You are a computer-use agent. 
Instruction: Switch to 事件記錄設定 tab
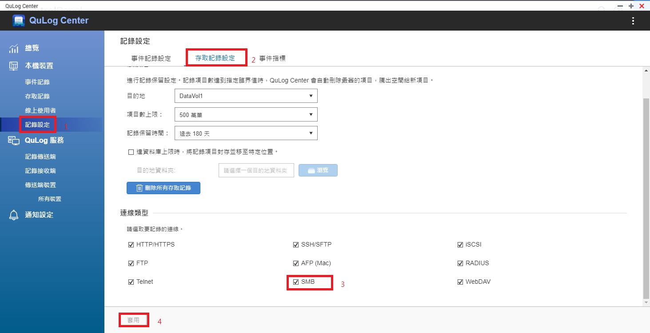151,58
